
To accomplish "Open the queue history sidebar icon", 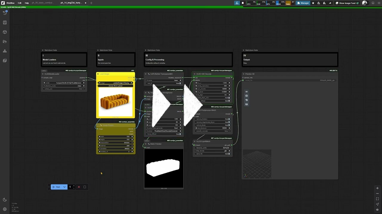I will click(5, 13).
